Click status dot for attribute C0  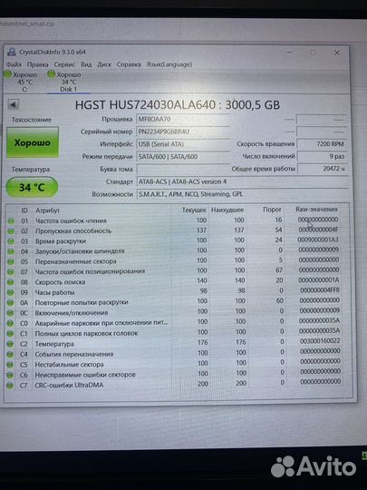click(x=10, y=323)
